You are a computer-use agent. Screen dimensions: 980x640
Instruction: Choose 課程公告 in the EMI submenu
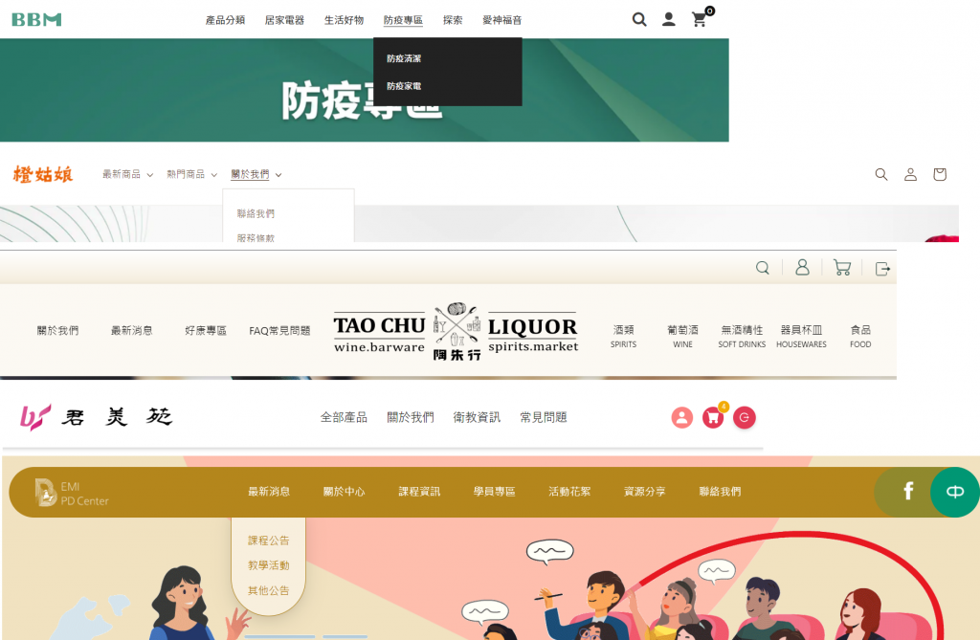point(269,540)
